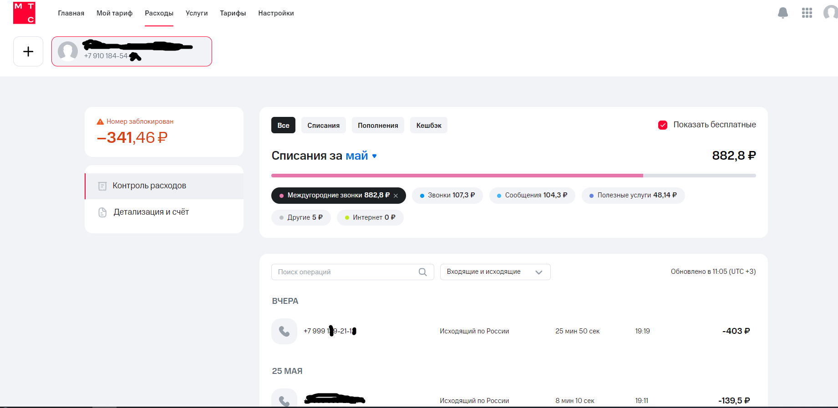Screen dimensions: 838x408
Task: Click the ВЧЕРА date header
Action: click(x=285, y=301)
